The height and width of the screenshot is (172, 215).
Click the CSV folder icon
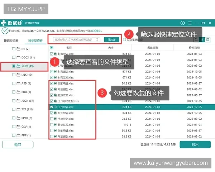pos(18,127)
